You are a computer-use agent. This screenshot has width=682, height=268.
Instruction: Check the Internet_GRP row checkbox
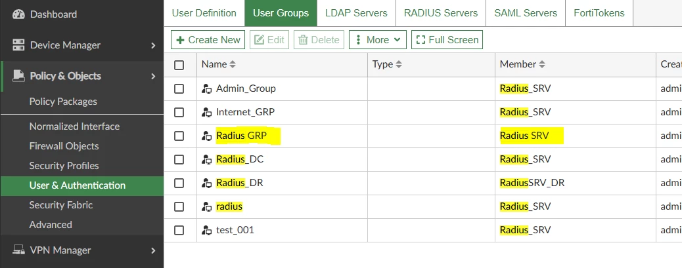click(x=179, y=112)
